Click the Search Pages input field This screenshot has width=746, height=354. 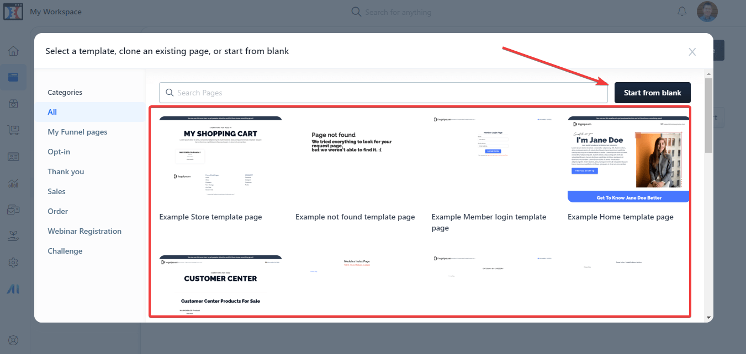click(x=385, y=93)
